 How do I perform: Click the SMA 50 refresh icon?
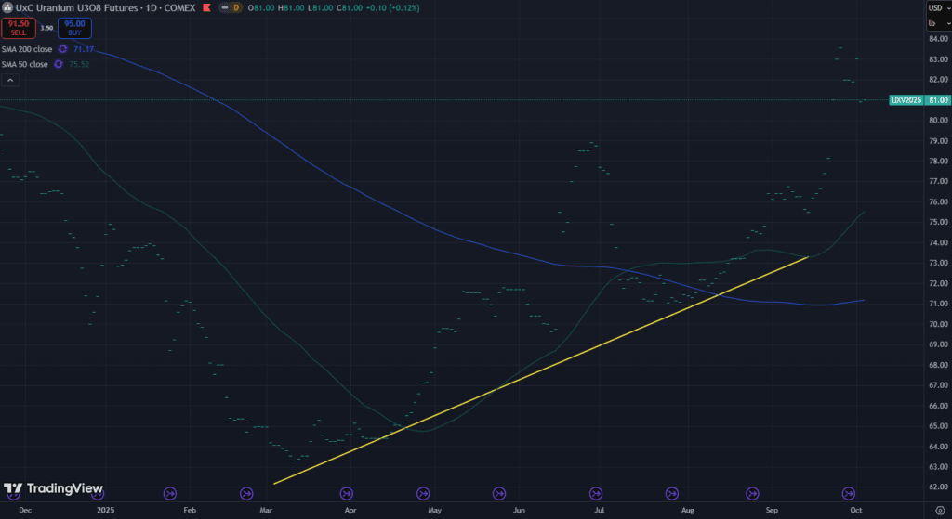tap(58, 64)
